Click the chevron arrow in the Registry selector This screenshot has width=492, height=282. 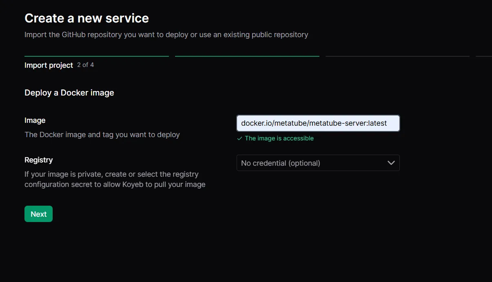pyautogui.click(x=391, y=163)
